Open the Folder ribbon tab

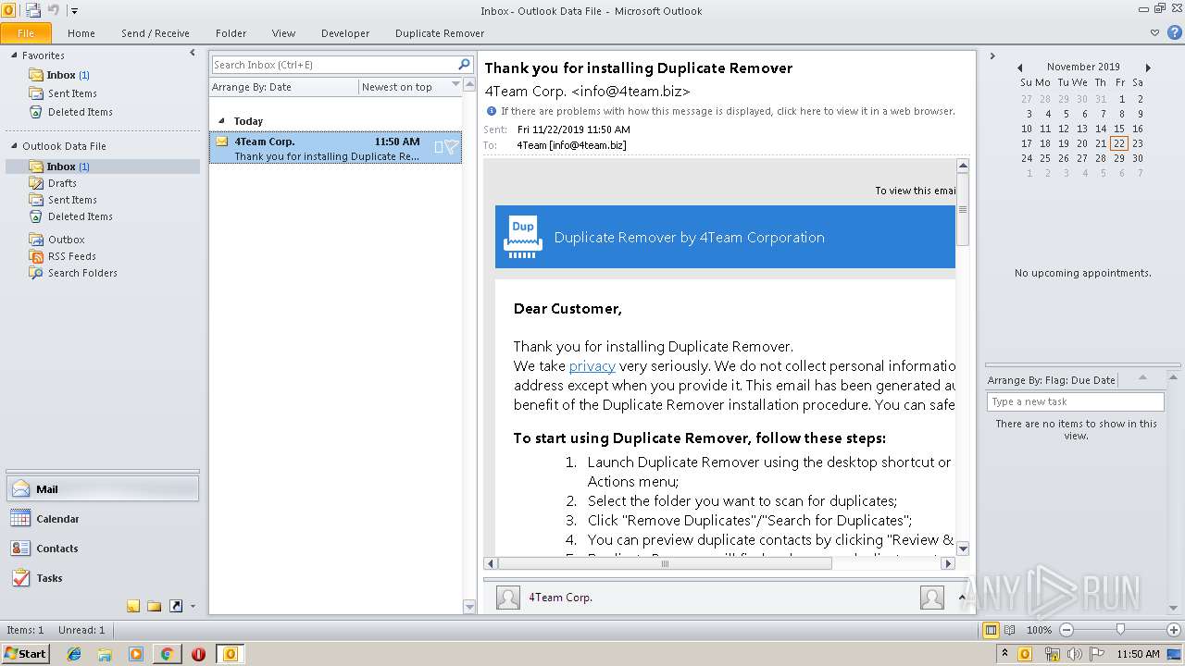(231, 33)
